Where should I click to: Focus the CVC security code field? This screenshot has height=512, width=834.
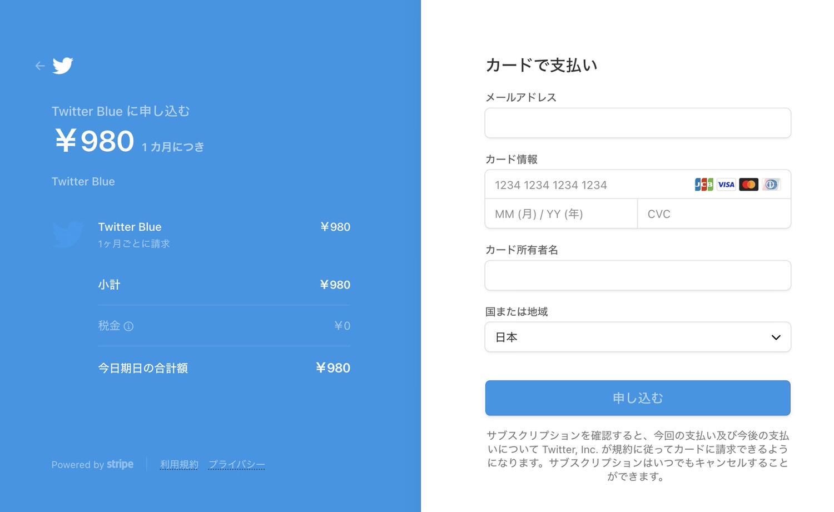coord(714,214)
